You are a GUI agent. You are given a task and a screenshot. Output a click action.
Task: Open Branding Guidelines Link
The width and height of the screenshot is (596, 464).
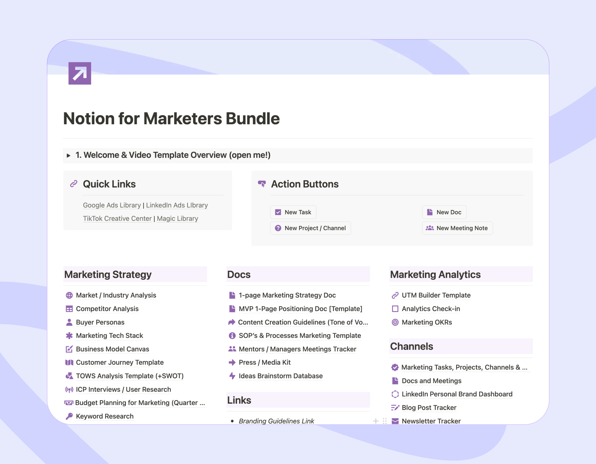coord(276,421)
